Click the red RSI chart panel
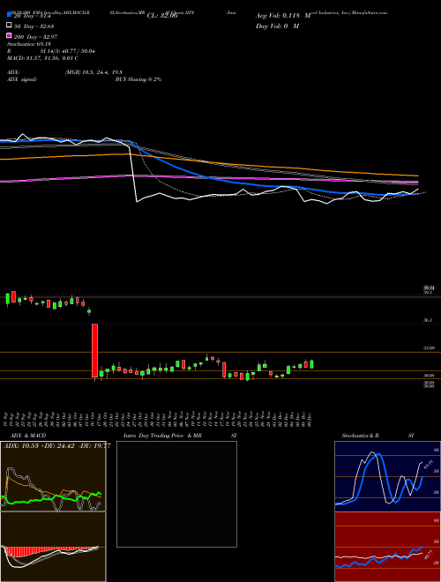This screenshot has height=582, width=441. click(387, 547)
